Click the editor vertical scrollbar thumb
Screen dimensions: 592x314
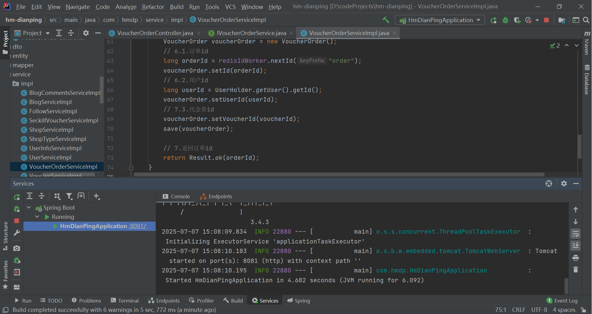point(579,147)
